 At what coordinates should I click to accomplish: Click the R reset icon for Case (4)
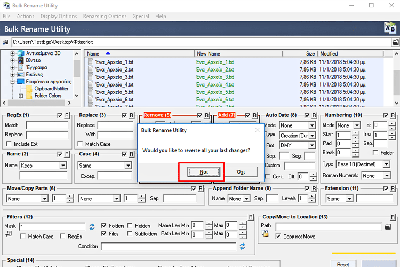click(131, 154)
